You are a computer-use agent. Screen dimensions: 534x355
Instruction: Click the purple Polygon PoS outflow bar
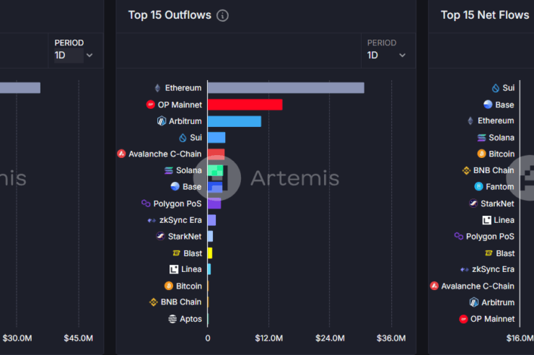[x=214, y=203]
